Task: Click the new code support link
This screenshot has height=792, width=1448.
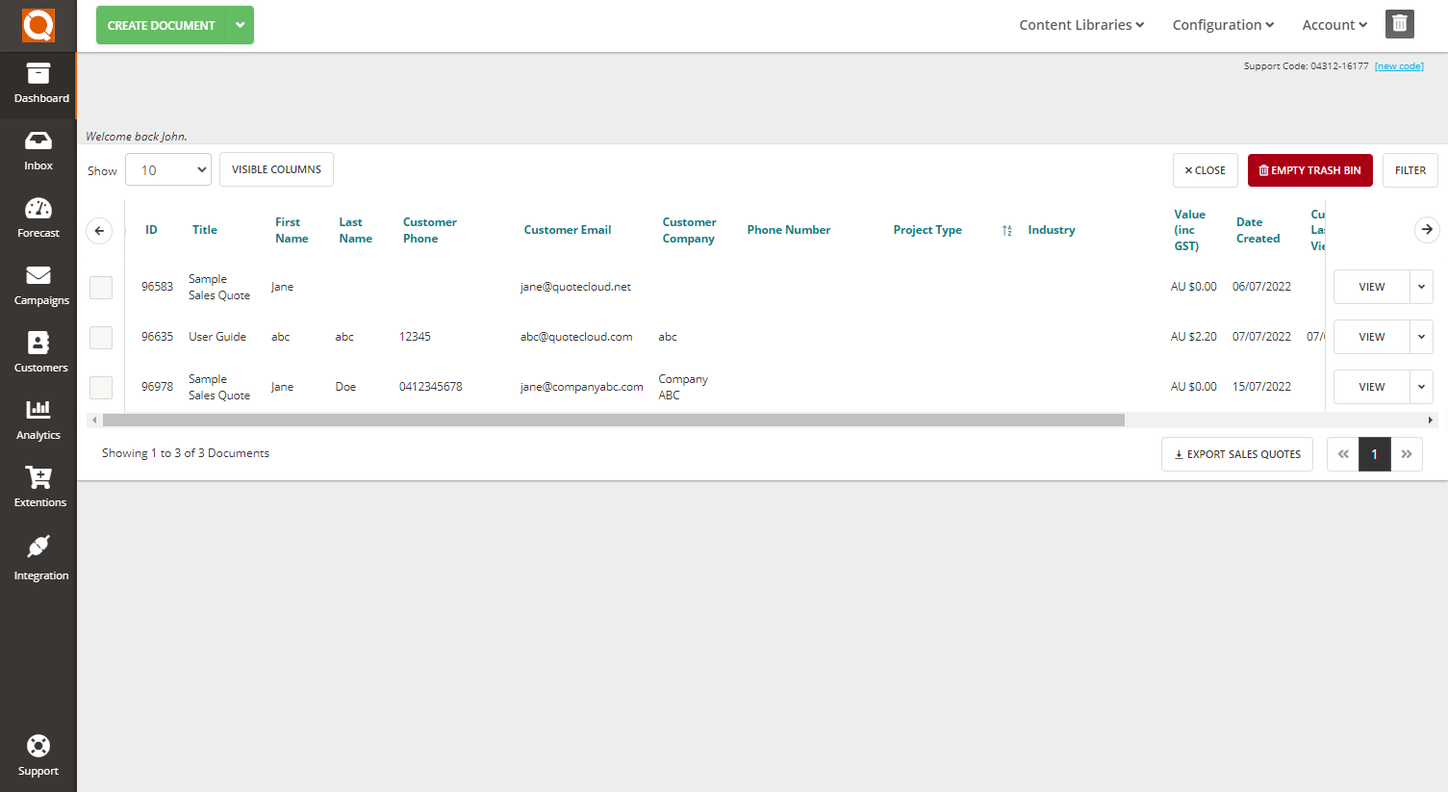Action: coord(1399,65)
